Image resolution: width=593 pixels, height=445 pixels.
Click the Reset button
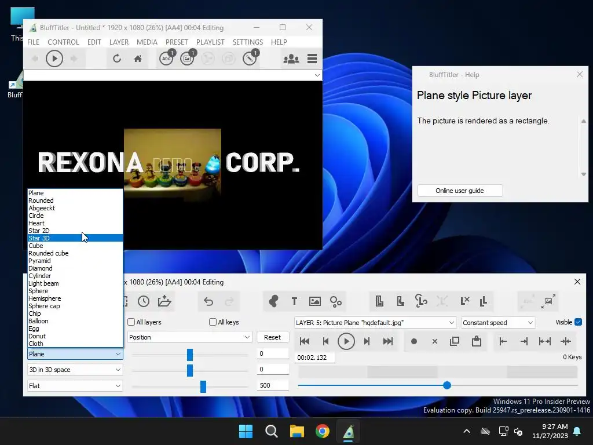272,337
